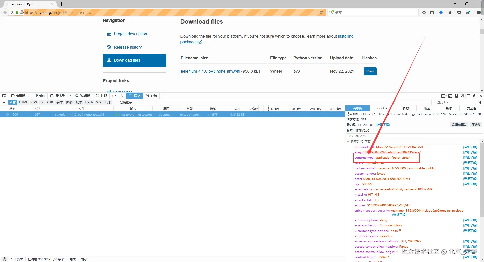Save page to Pocket icon
This screenshot has height=262, width=484.
(x=459, y=12)
